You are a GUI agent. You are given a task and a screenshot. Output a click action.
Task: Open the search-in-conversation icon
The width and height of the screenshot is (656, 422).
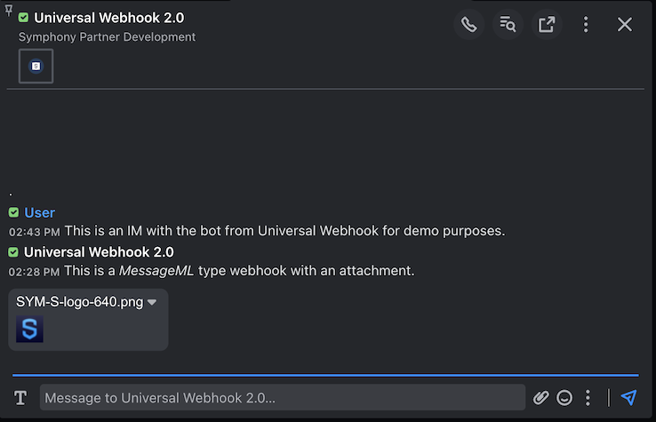508,24
